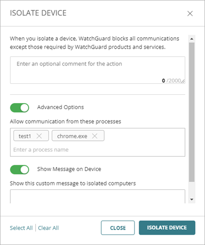Click the 0 /2000 character counter
Viewport: 205px width, 245px height.
(x=171, y=81)
